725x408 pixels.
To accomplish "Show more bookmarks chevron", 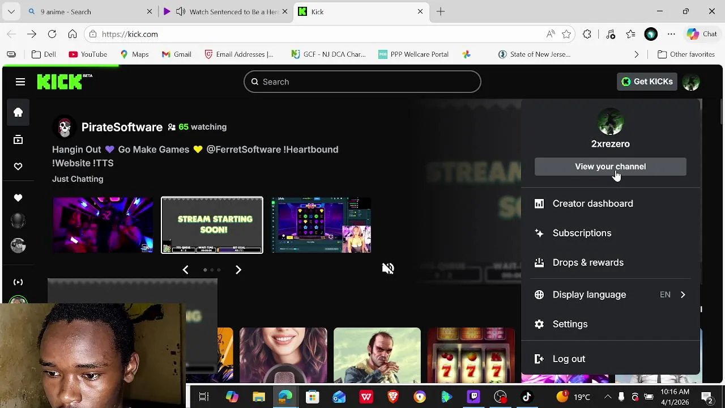I will (x=637, y=54).
